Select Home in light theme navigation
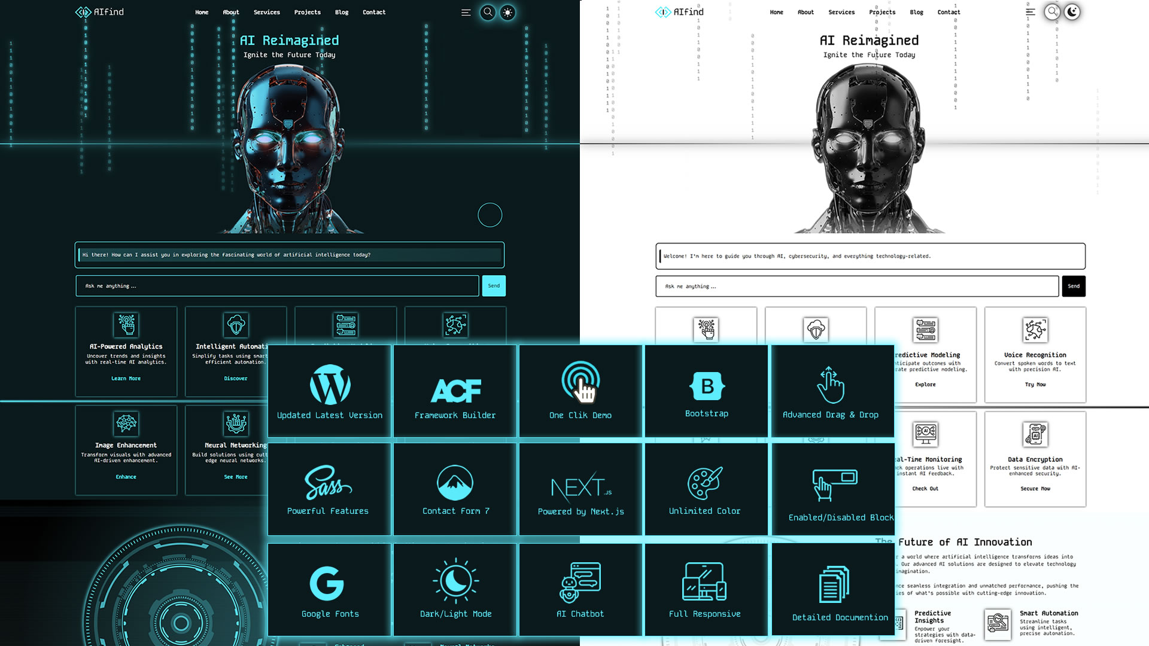Screen dimensions: 1149x646 point(776,12)
